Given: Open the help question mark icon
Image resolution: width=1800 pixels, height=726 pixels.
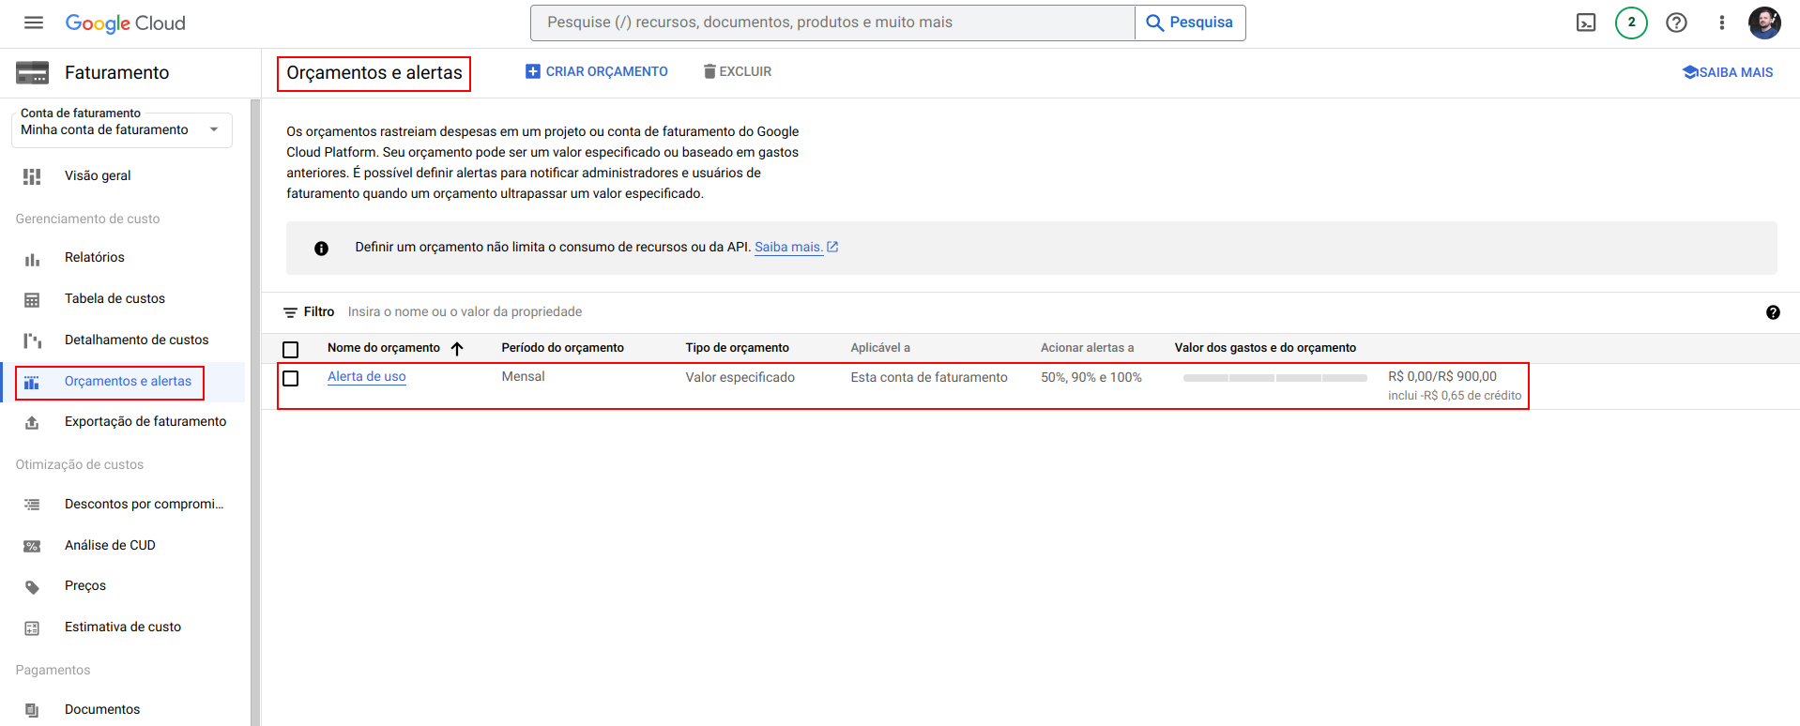Looking at the screenshot, I should 1675,23.
